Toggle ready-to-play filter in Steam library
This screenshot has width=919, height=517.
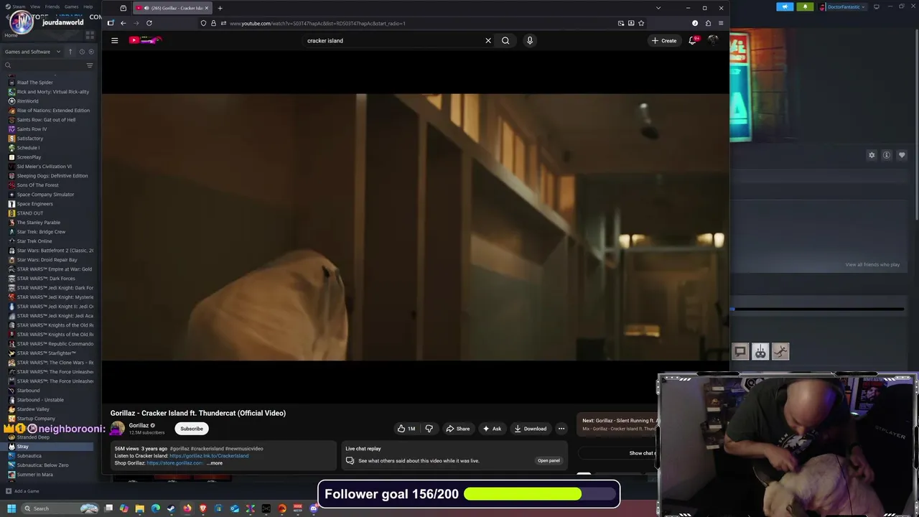pyautogui.click(x=90, y=52)
